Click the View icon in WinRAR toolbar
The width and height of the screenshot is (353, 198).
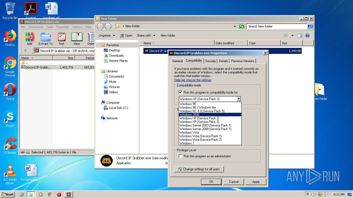(x=77, y=39)
